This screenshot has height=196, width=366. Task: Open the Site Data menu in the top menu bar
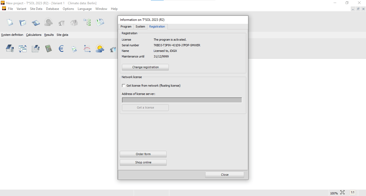(x=36, y=9)
